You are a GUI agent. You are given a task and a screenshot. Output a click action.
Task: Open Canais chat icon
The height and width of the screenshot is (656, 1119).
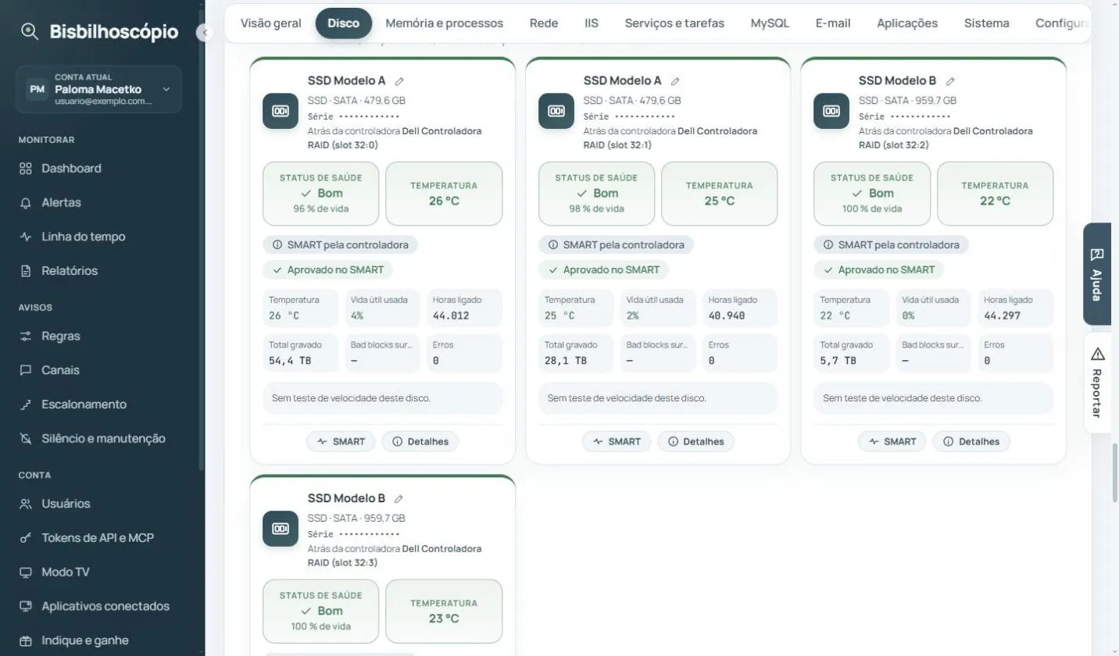pyautogui.click(x=26, y=370)
